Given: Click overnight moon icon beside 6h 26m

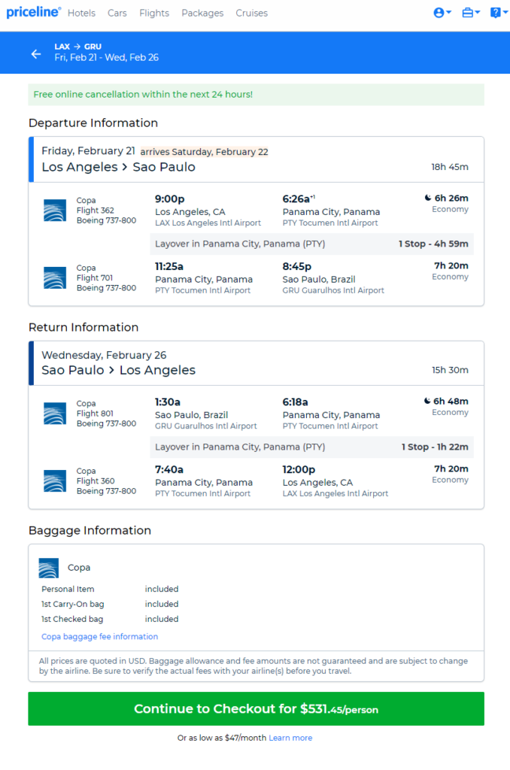Looking at the screenshot, I should click(428, 198).
